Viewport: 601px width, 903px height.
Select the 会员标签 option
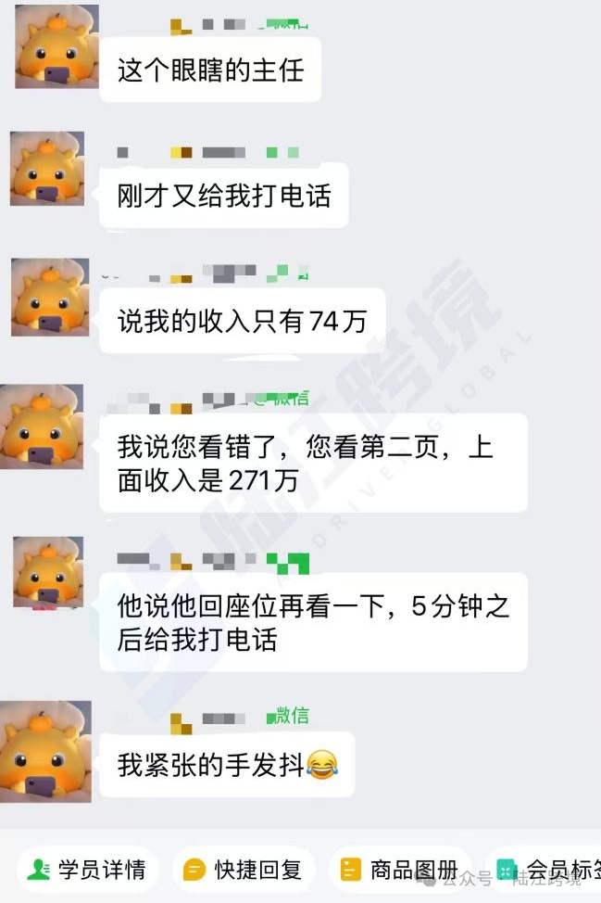(545, 869)
